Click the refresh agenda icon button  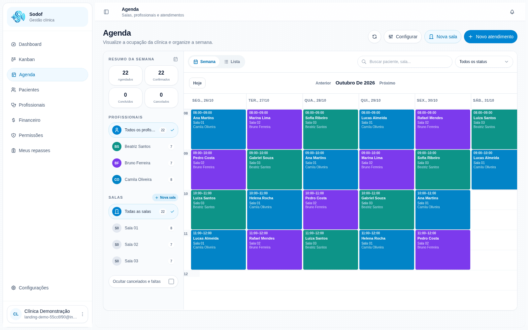pos(375,37)
